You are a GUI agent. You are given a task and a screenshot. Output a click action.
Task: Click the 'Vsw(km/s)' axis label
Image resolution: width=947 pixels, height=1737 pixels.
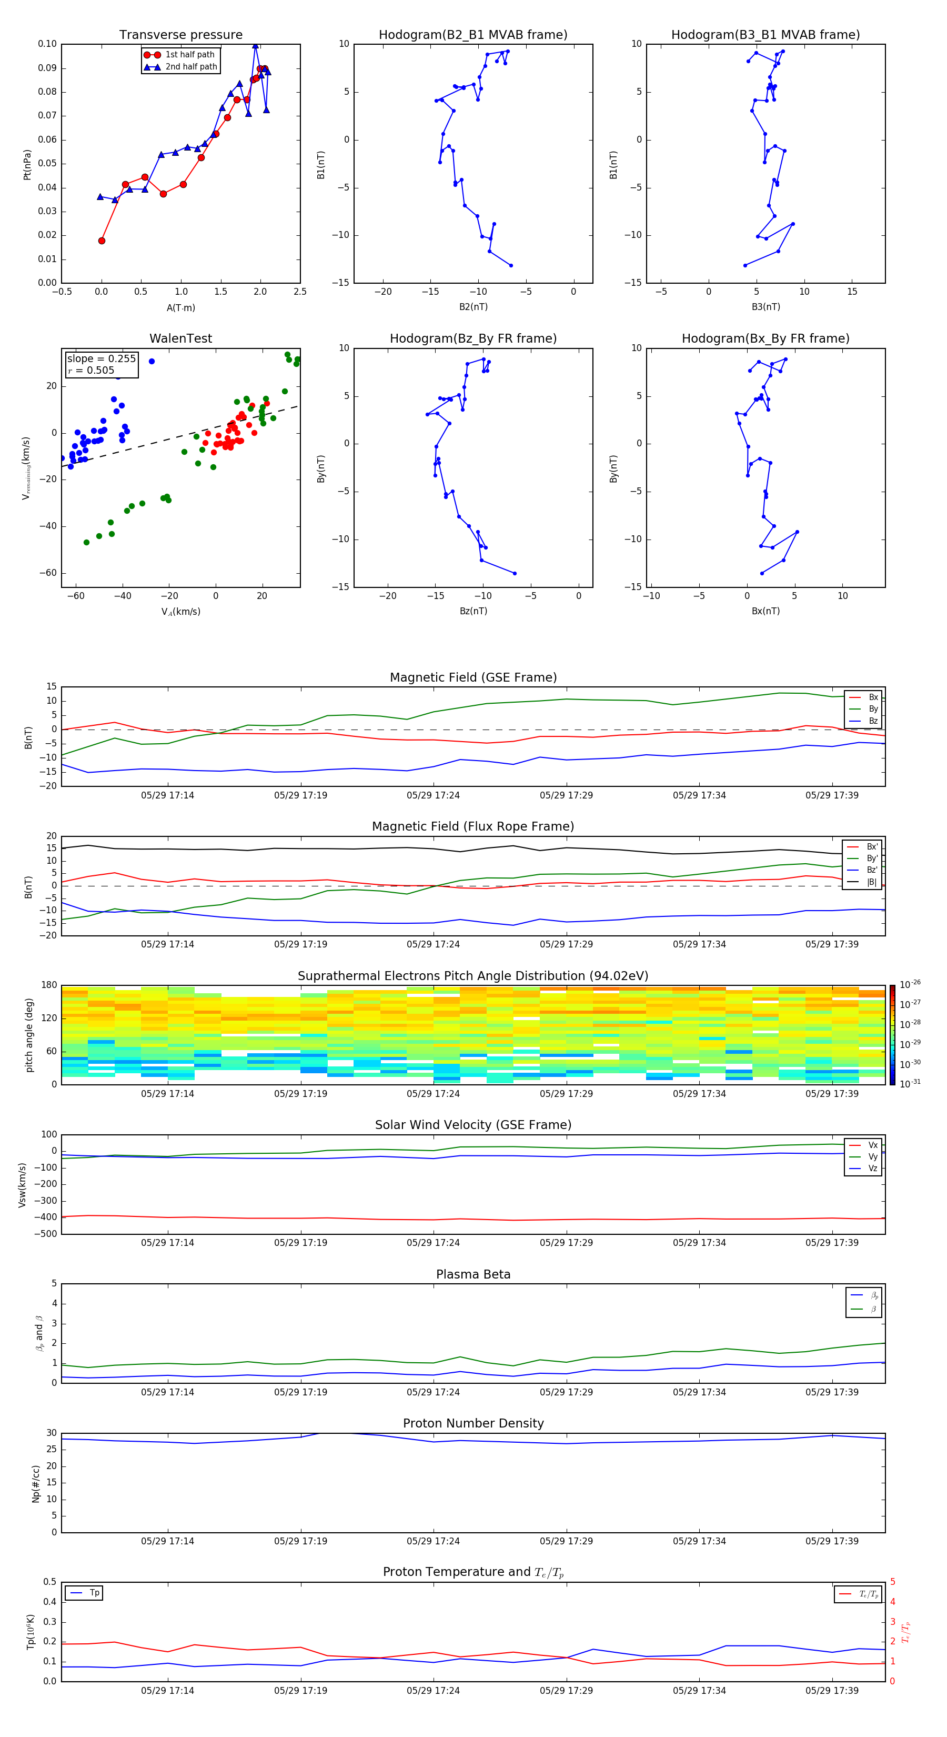[x=22, y=1185]
